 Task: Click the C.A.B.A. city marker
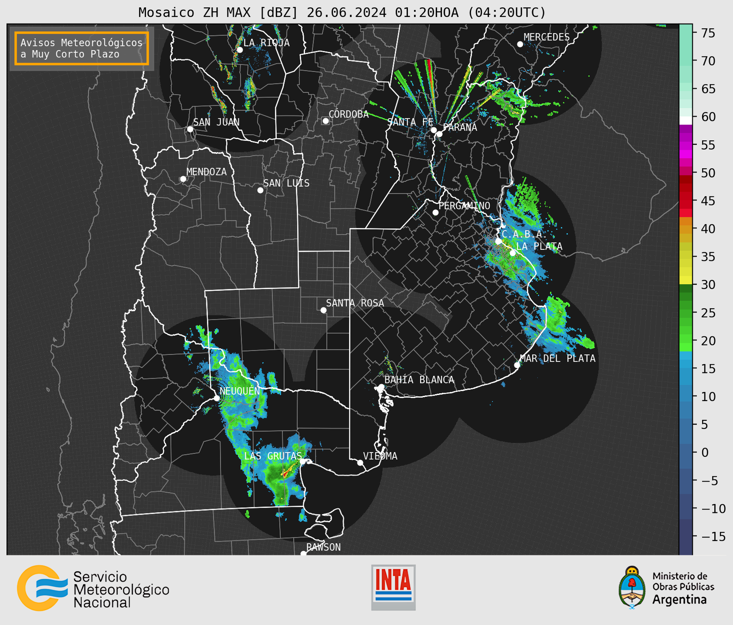[498, 241]
